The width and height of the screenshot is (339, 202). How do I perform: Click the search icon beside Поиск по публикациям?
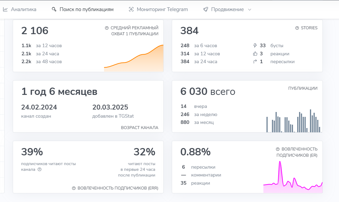(54, 9)
